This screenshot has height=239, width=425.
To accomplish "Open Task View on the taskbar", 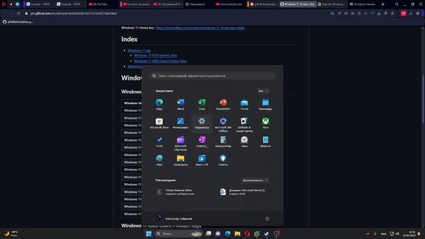I will [x=209, y=234].
